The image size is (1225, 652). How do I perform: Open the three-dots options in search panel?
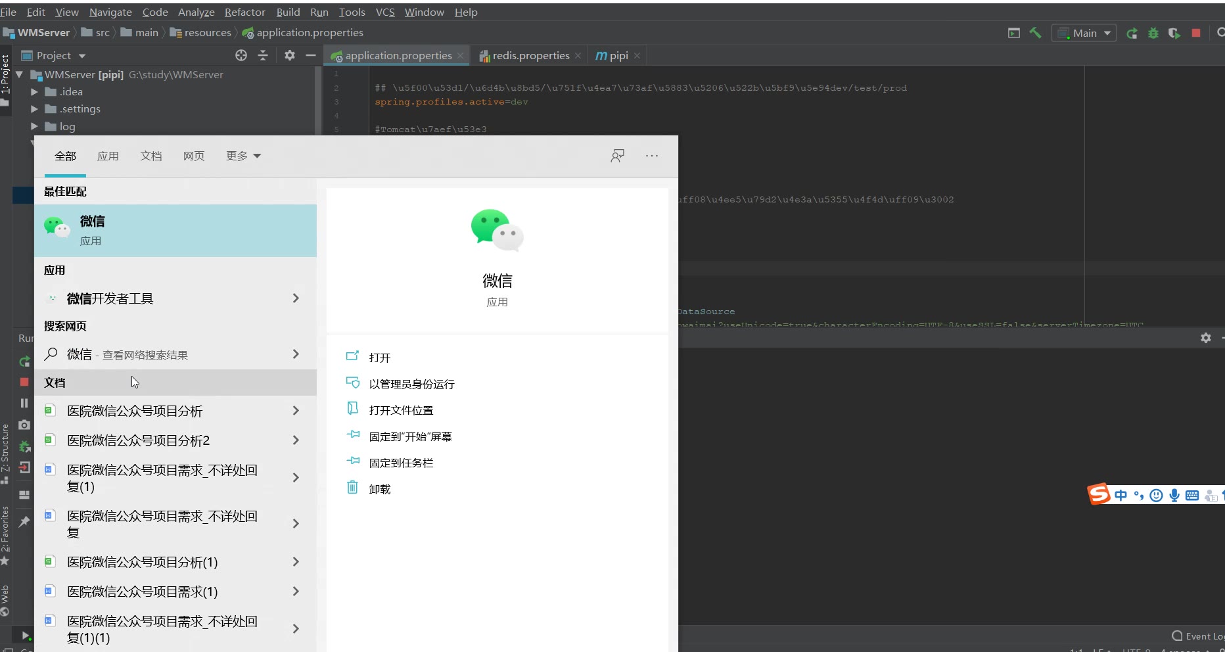pos(651,156)
